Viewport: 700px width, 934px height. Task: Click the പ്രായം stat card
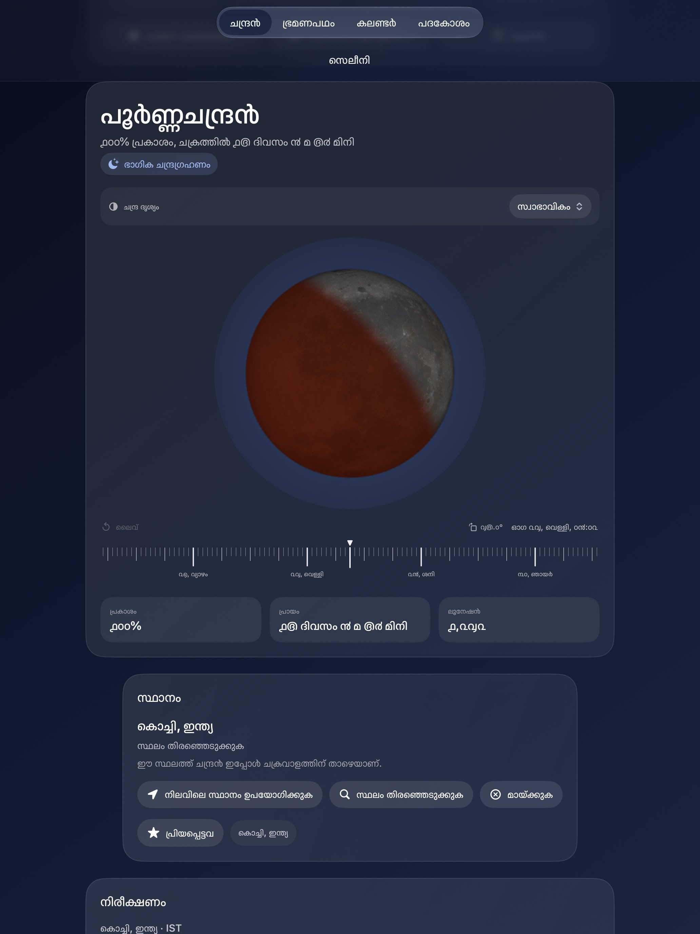click(350, 619)
